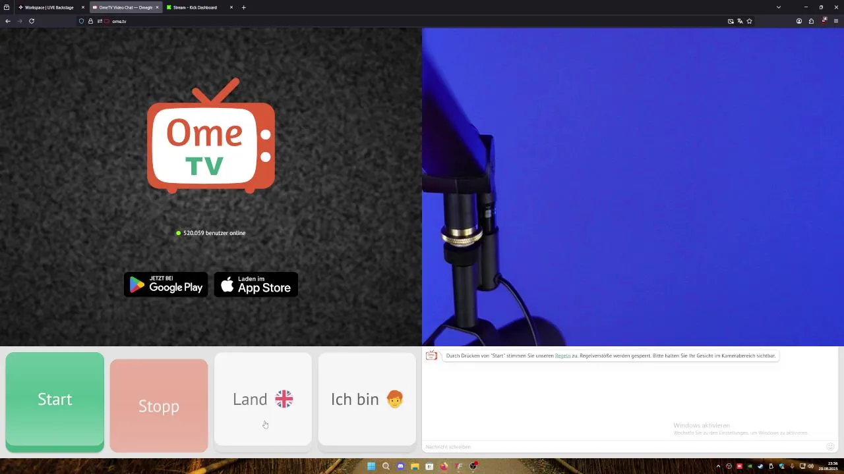Image resolution: width=844 pixels, height=474 pixels.
Task: Close the Workspace LIVE Backstage tab
Action: coord(82,7)
